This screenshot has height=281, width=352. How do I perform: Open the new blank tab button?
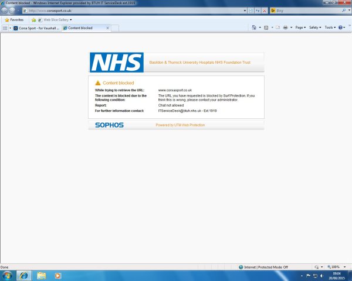(x=115, y=28)
